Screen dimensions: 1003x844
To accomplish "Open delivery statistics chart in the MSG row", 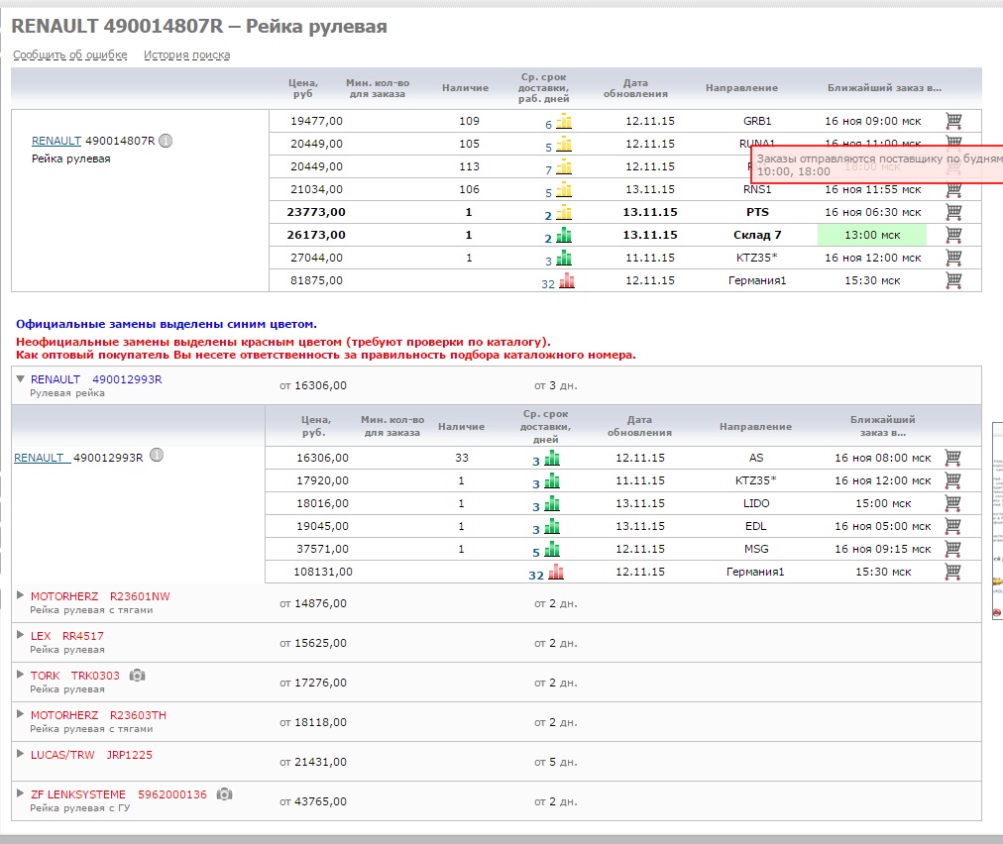I will click(x=552, y=549).
